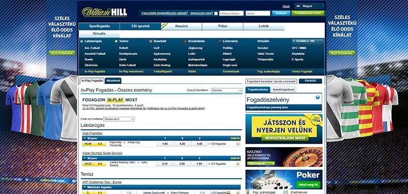Image resolution: width=408 pixels, height=194 pixels.
Task: Pick draw odds 3.50 in Centra Railway match
Action: 182,164
